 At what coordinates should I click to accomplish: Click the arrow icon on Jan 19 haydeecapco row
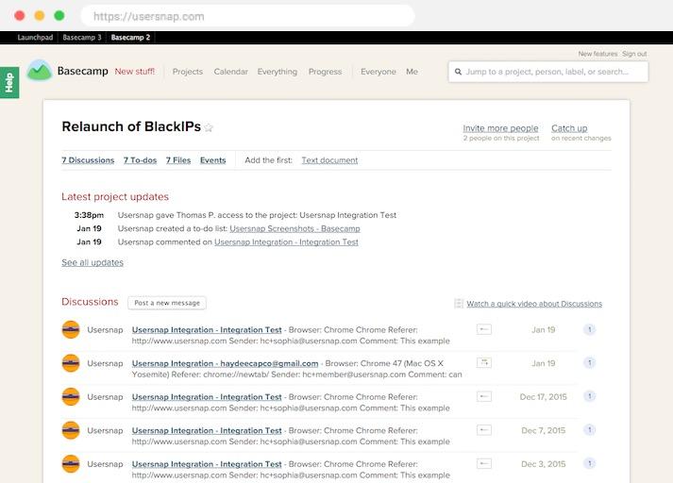pyautogui.click(x=484, y=363)
